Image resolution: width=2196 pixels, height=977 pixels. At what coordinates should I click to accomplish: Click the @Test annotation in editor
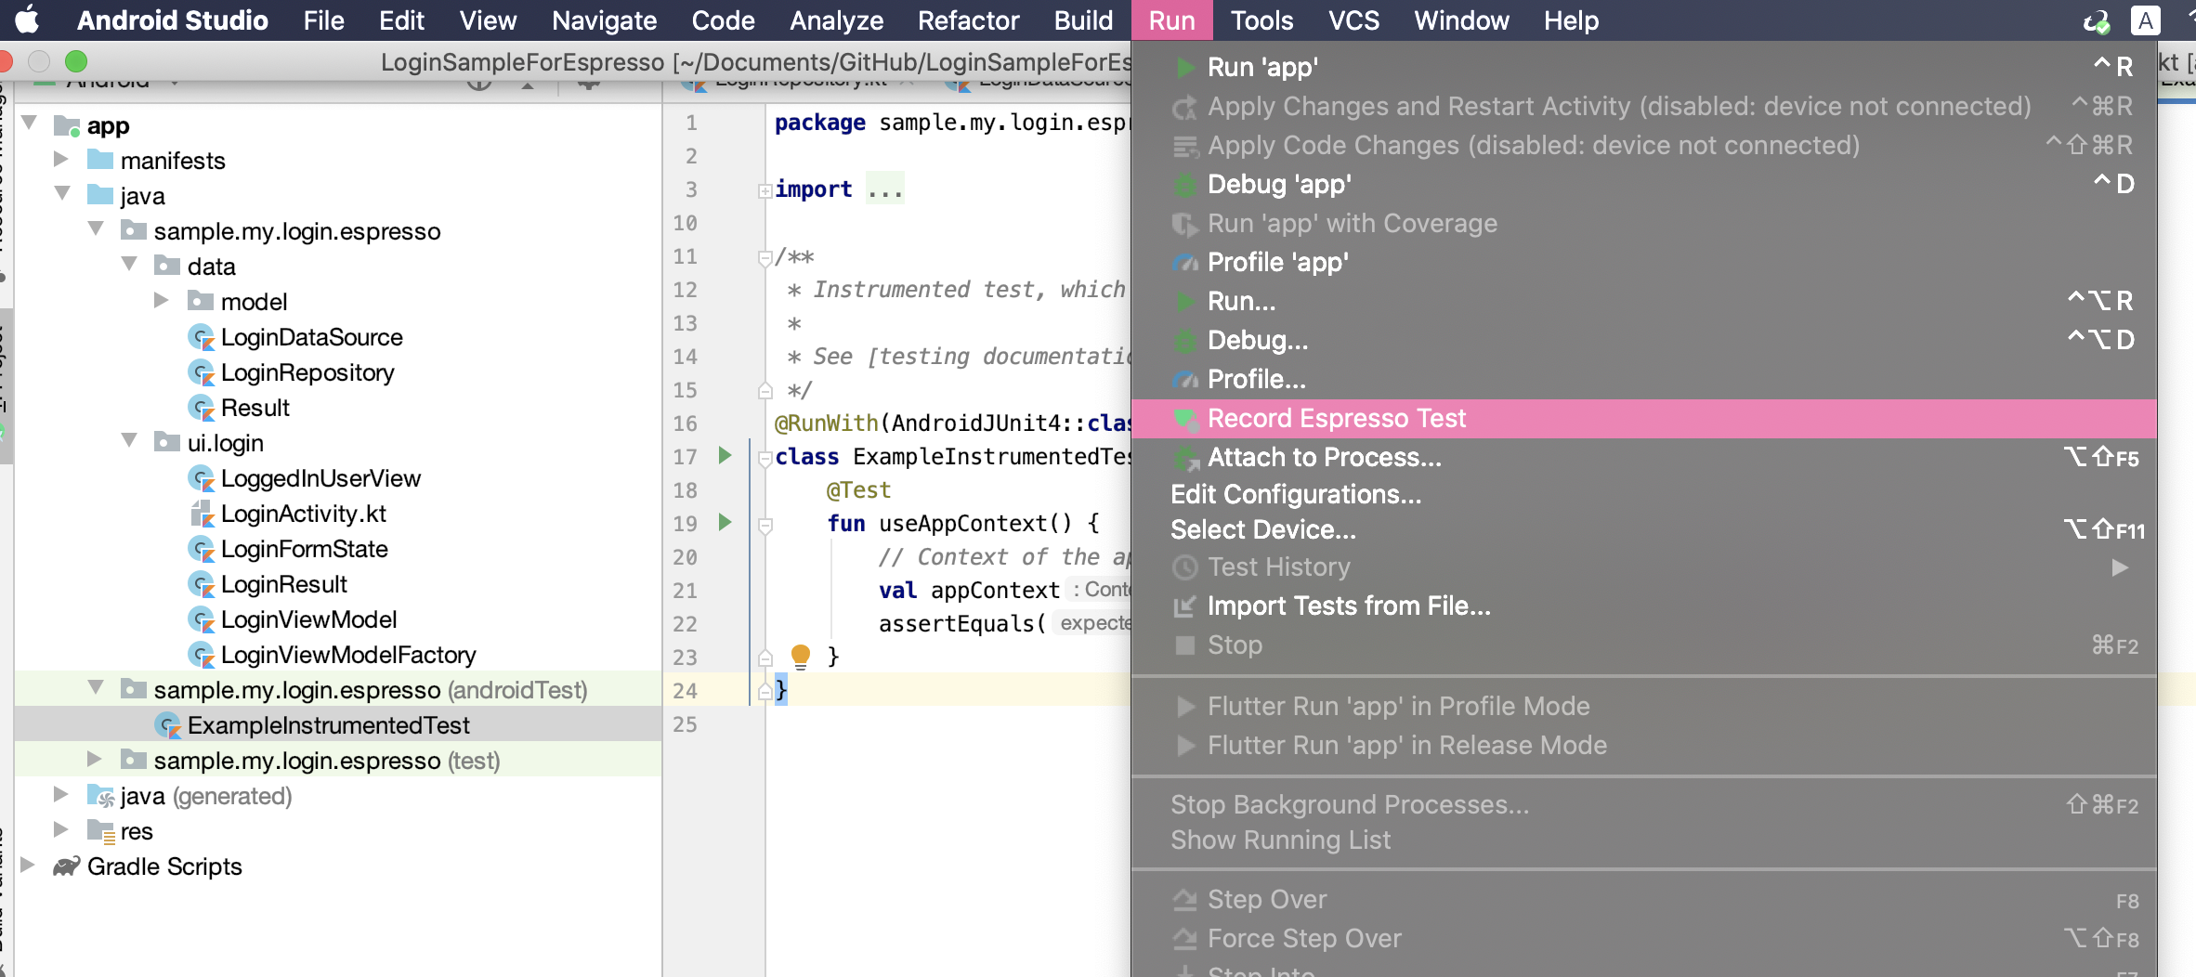[858, 489]
